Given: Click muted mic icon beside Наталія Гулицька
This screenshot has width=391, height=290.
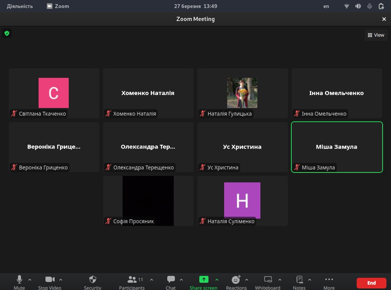Looking at the screenshot, I should pyautogui.click(x=202, y=114).
